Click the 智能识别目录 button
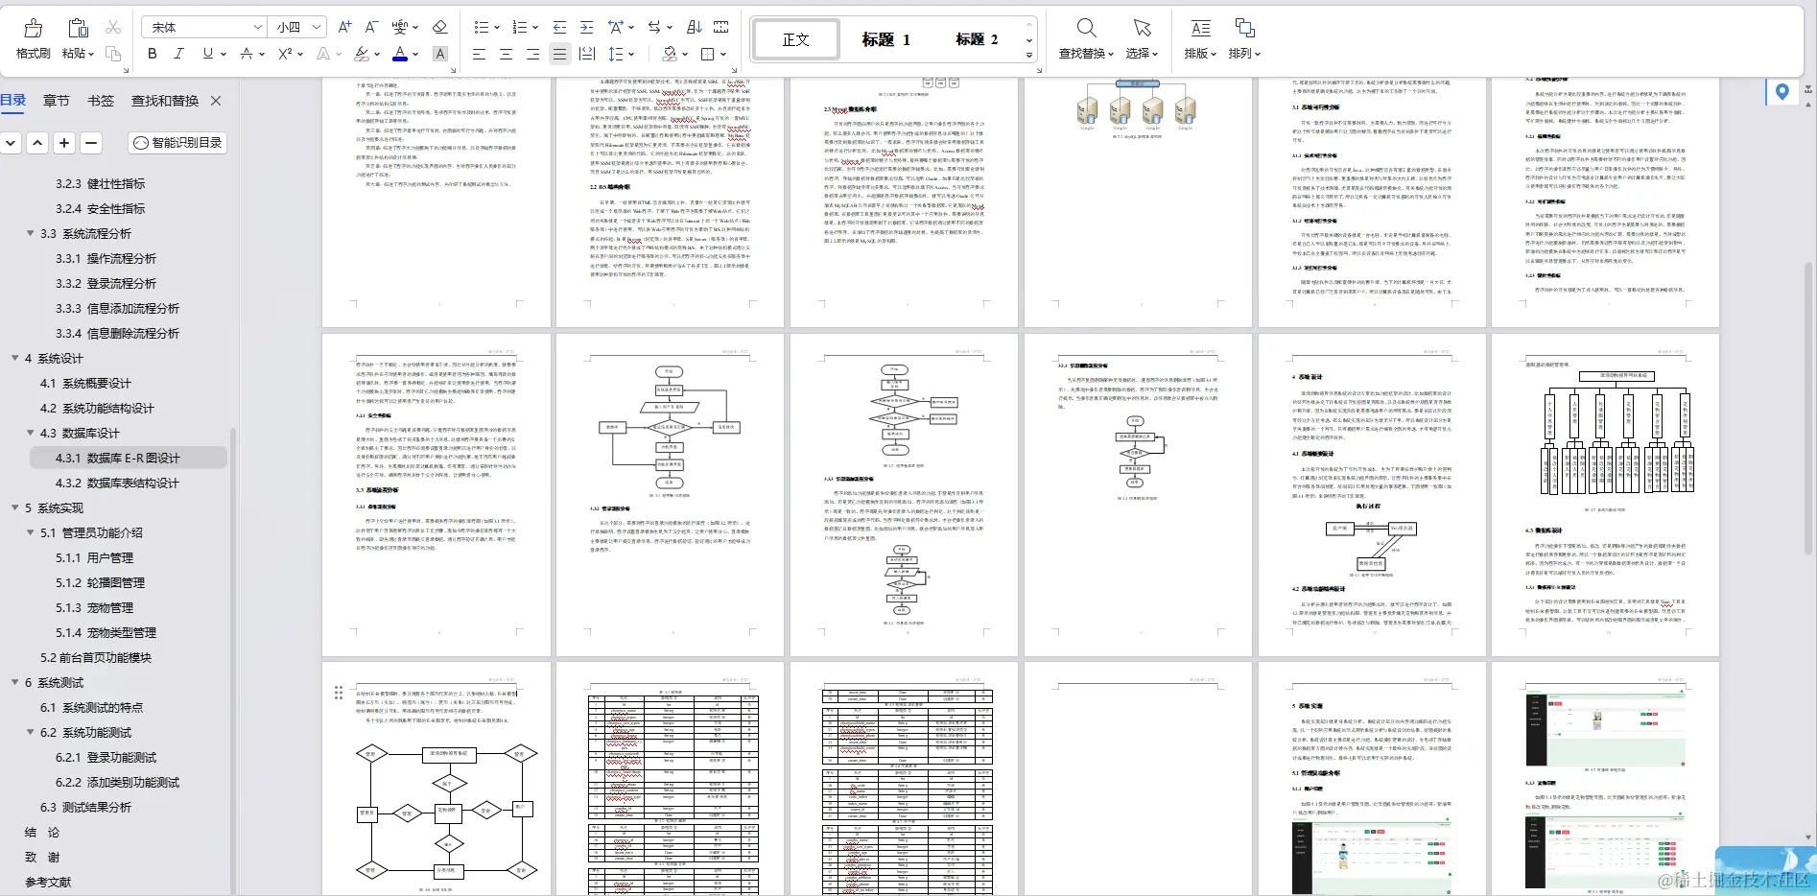This screenshot has height=896, width=1817. 178,142
